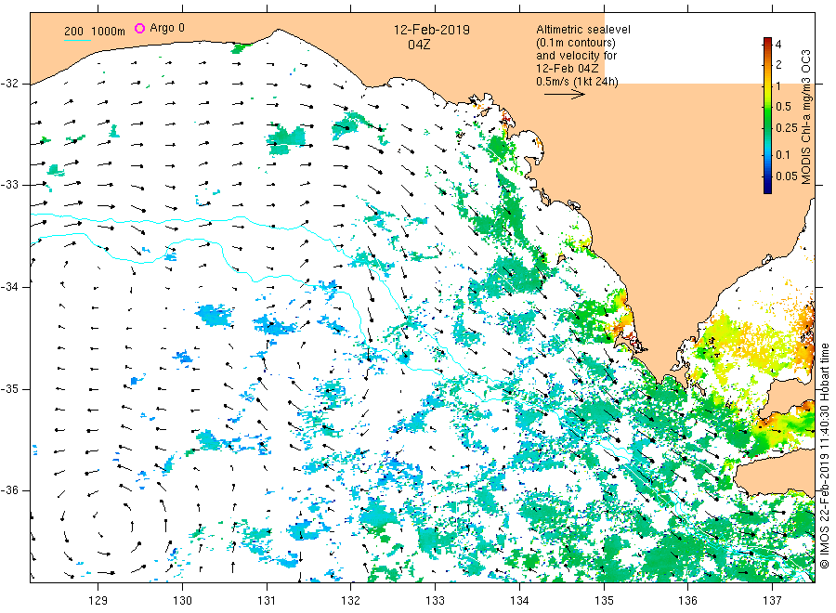Click the longitude label 132
Screen dimensions: 836x613
pos(351,601)
